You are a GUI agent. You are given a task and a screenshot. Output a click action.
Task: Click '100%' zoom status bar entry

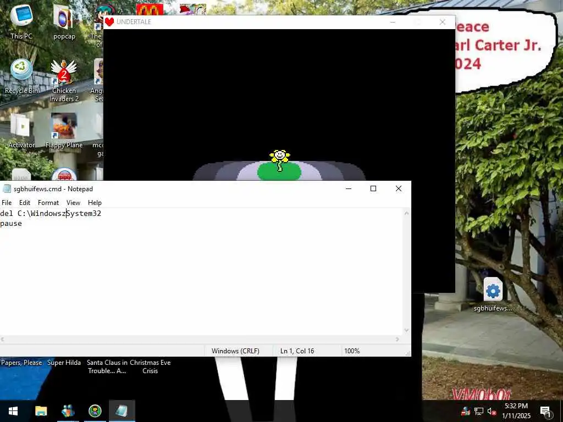coord(352,351)
